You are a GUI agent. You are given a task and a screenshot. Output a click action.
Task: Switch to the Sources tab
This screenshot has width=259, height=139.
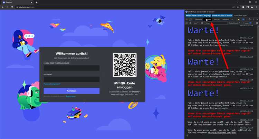tap(217, 19)
